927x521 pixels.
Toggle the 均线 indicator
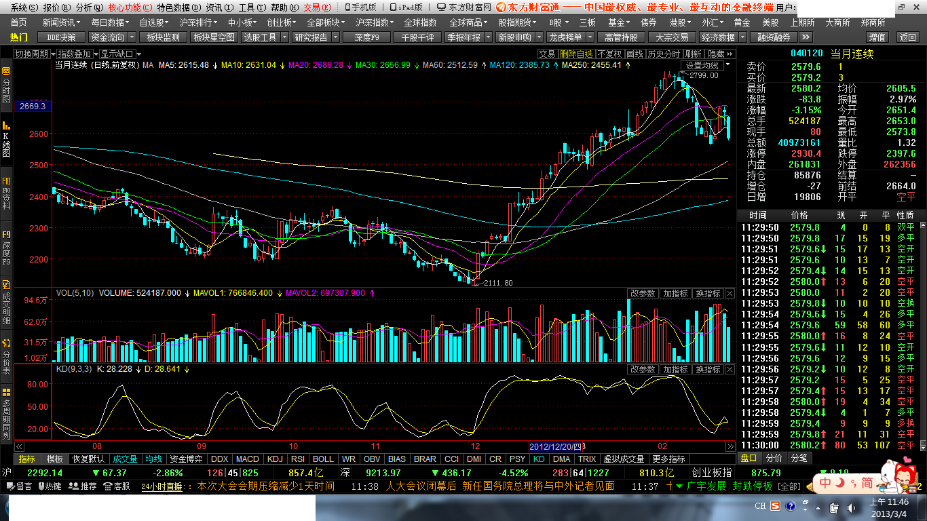click(x=154, y=459)
